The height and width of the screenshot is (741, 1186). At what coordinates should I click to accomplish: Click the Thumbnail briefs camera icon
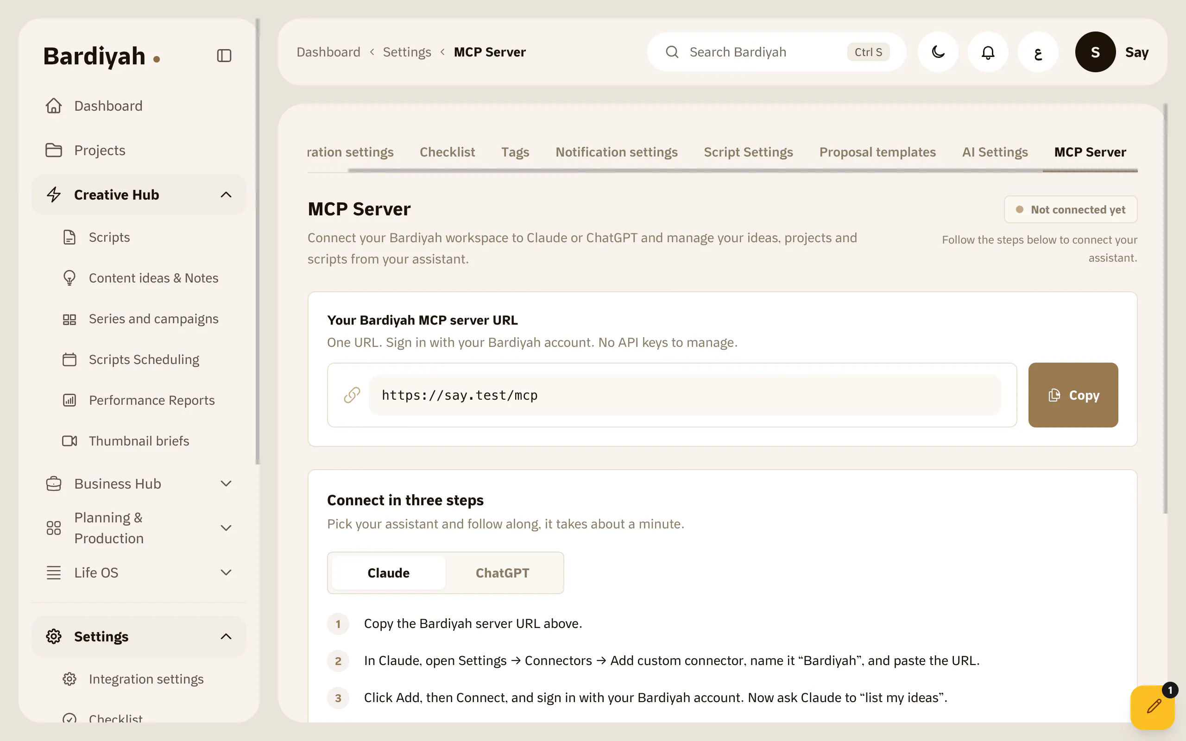point(69,441)
